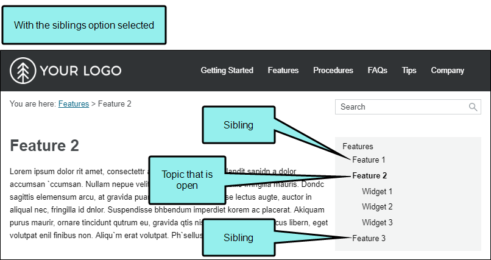The height and width of the screenshot is (260, 491).
Task: Go to Procedures in the navigation bar
Action: pyautogui.click(x=333, y=71)
